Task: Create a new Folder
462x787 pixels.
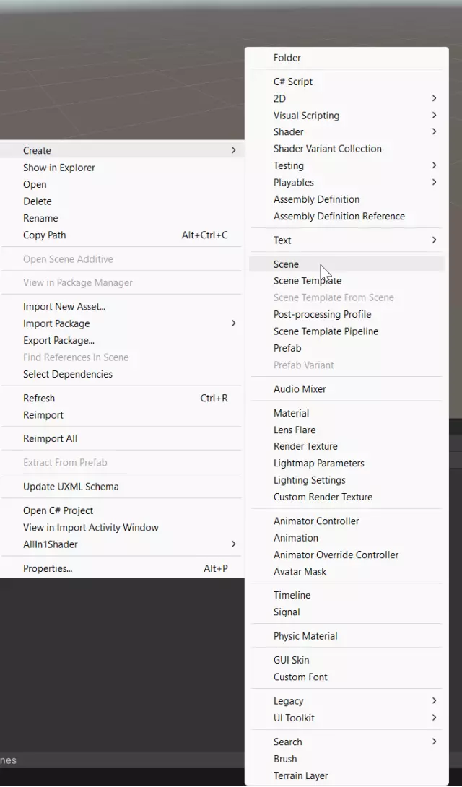Action: [x=287, y=58]
